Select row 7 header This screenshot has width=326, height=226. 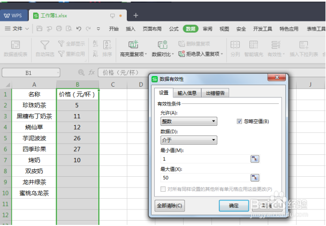(5, 160)
